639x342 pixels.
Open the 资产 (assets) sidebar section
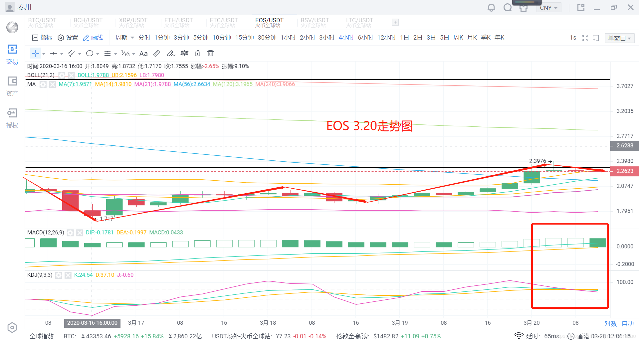coord(12,86)
